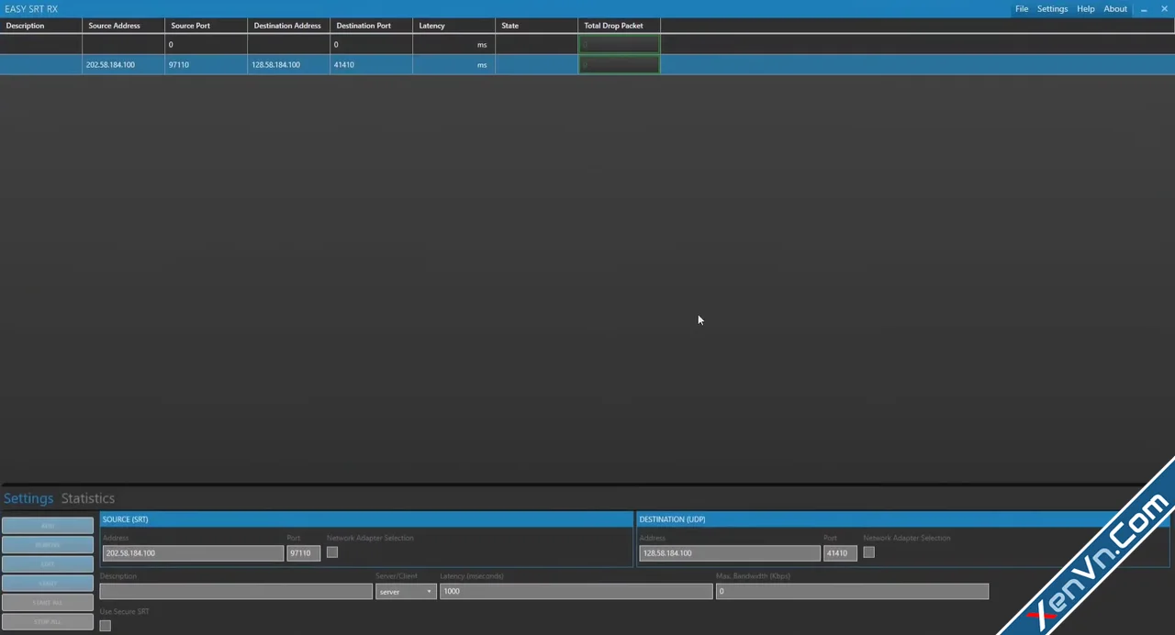Image resolution: width=1175 pixels, height=635 pixels.
Task: Open the About menu
Action: tap(1115, 9)
